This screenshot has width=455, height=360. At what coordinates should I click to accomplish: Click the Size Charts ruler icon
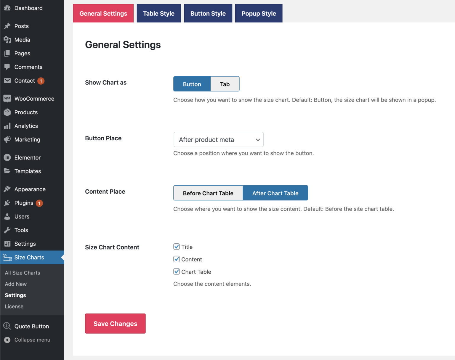7,258
